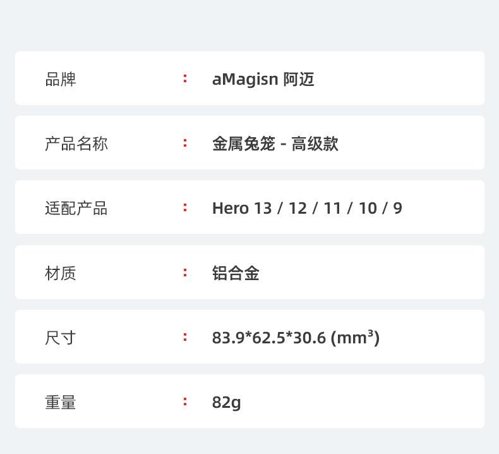
Task: Click the 品牌 label
Action: tap(61, 80)
